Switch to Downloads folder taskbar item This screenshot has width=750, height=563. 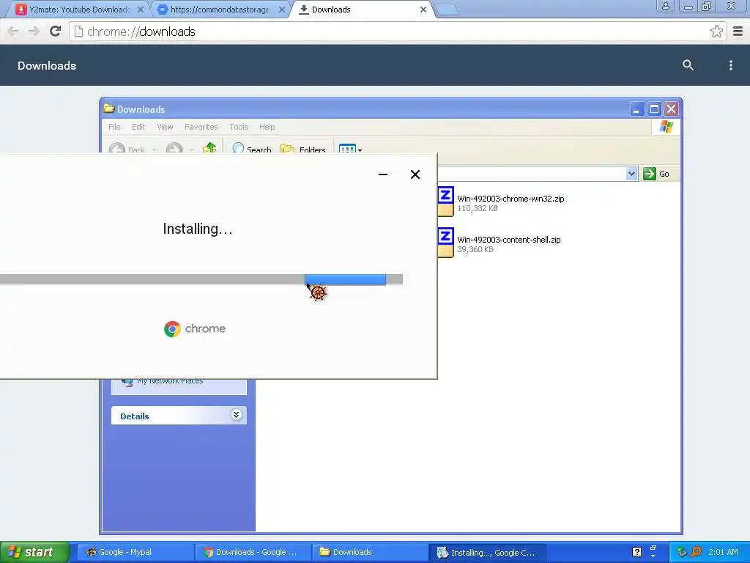tap(369, 552)
